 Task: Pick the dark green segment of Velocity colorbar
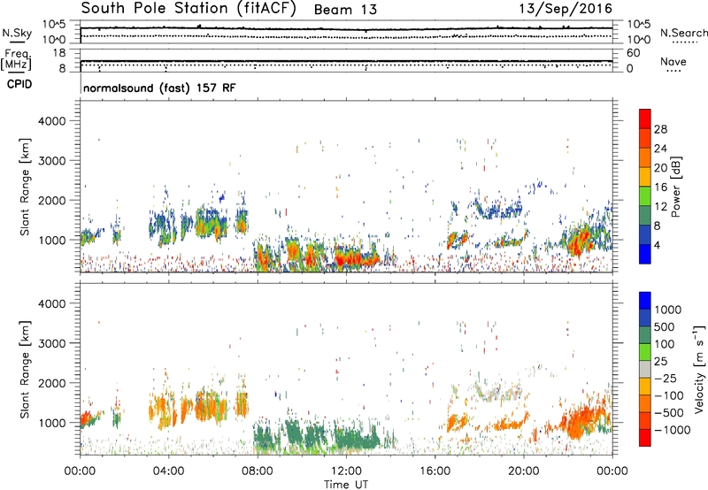645,335
